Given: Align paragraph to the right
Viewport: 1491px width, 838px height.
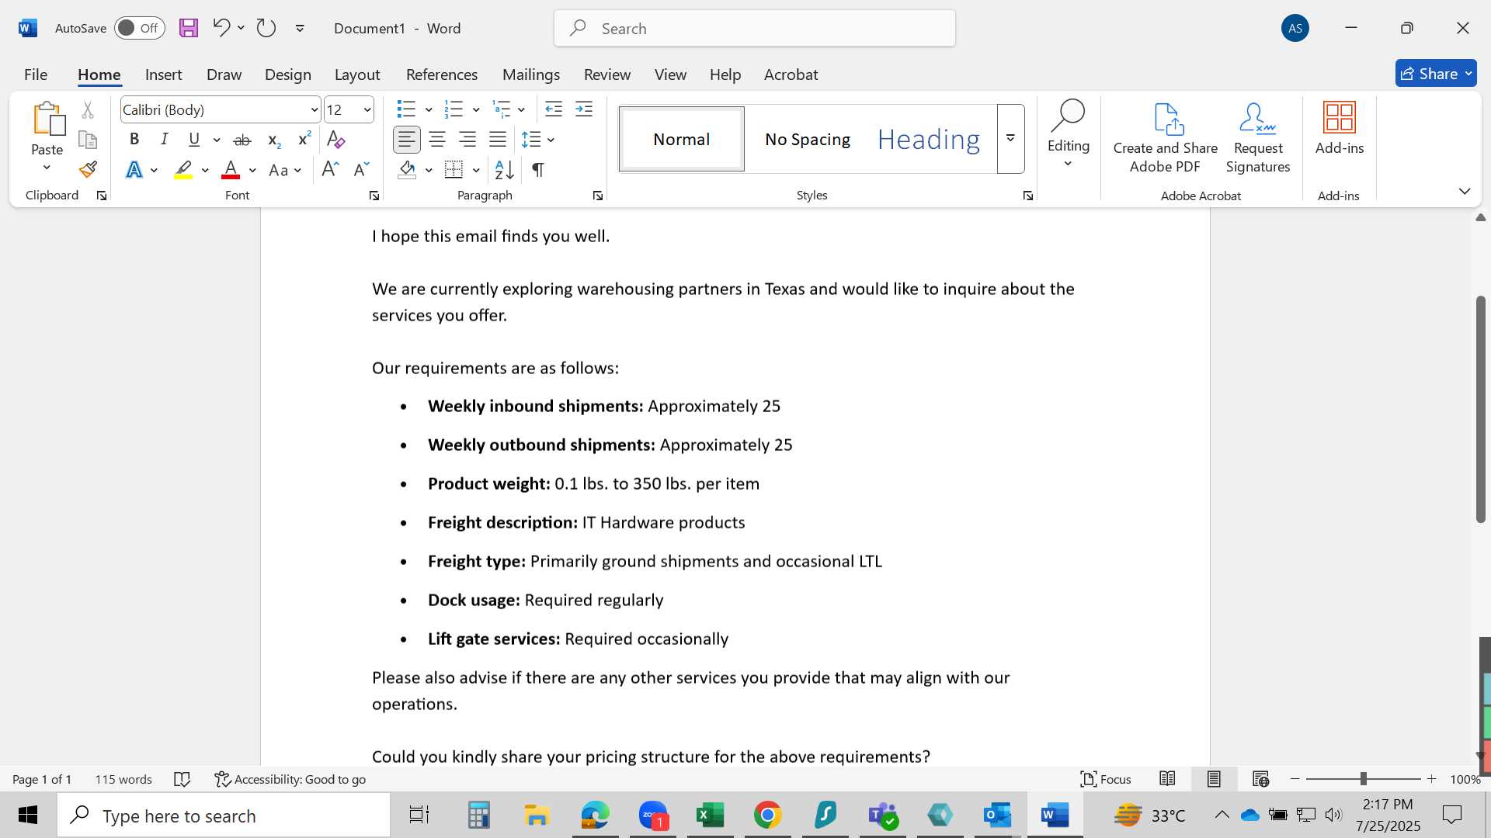Looking at the screenshot, I should (467, 140).
